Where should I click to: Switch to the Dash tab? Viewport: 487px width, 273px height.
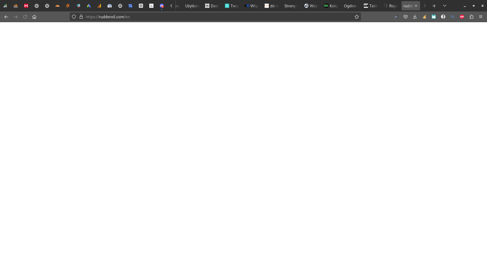[x=212, y=6]
